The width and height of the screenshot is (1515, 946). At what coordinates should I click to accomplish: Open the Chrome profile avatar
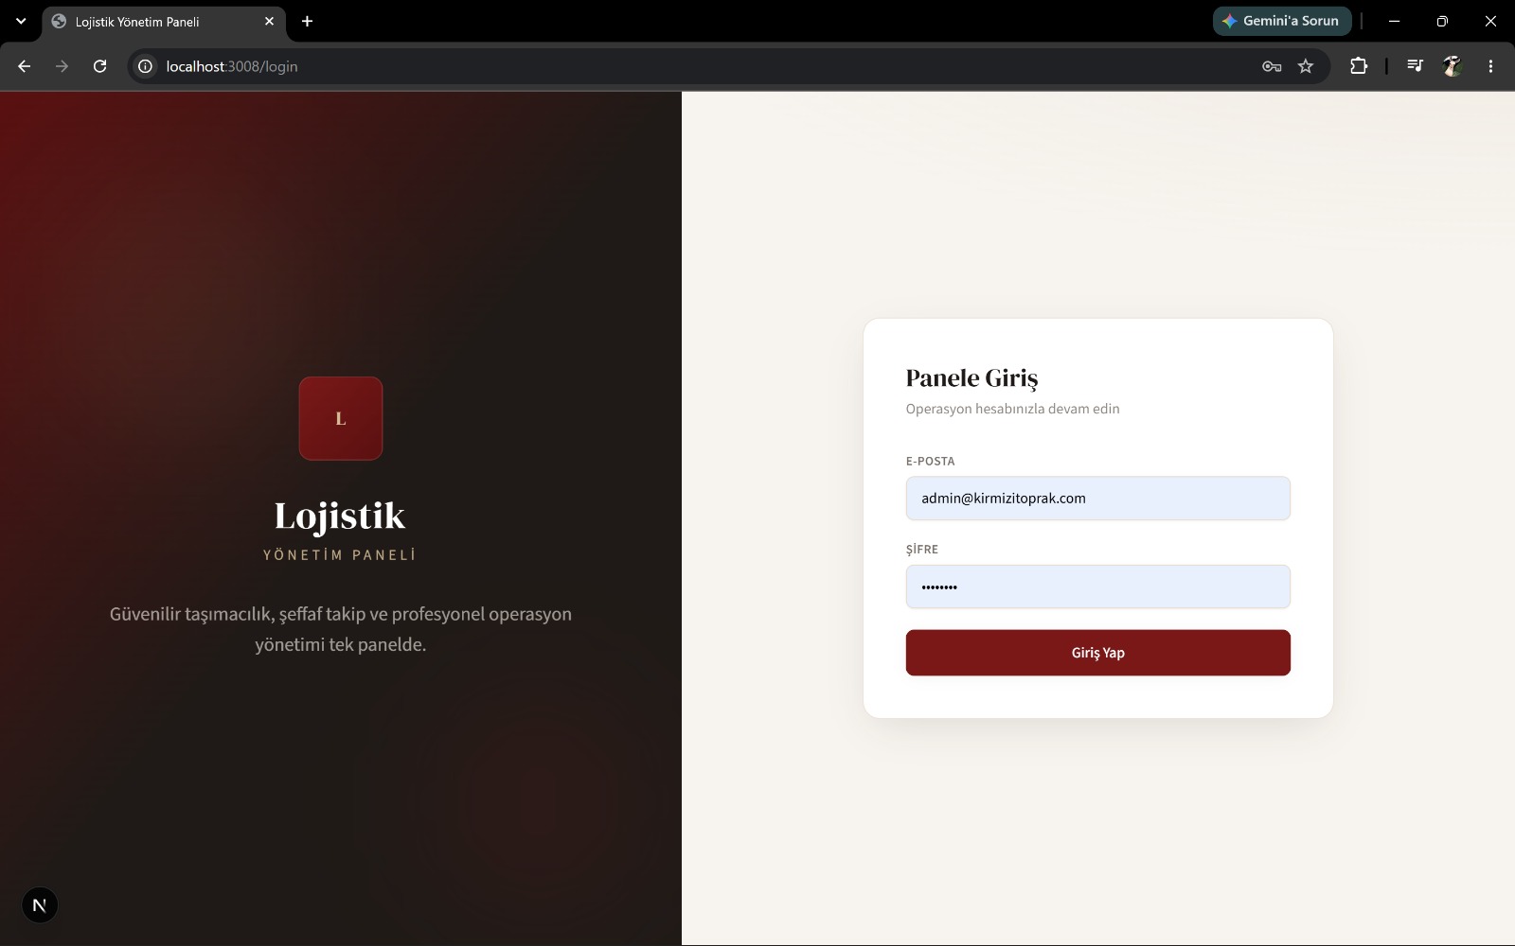1453,66
